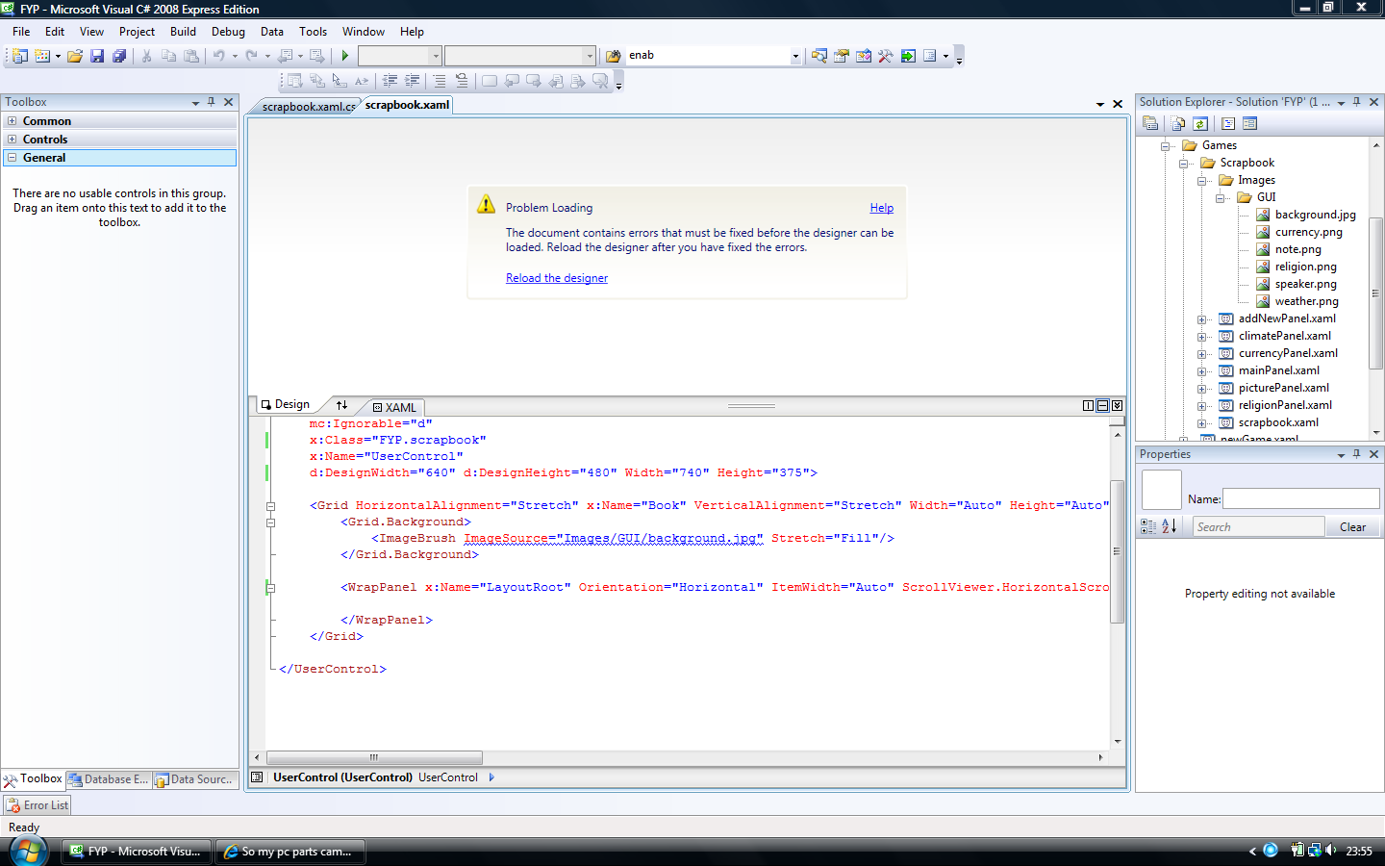This screenshot has height=866, width=1385.
Task: Swap the Design and XAML panes
Action: coord(341,405)
